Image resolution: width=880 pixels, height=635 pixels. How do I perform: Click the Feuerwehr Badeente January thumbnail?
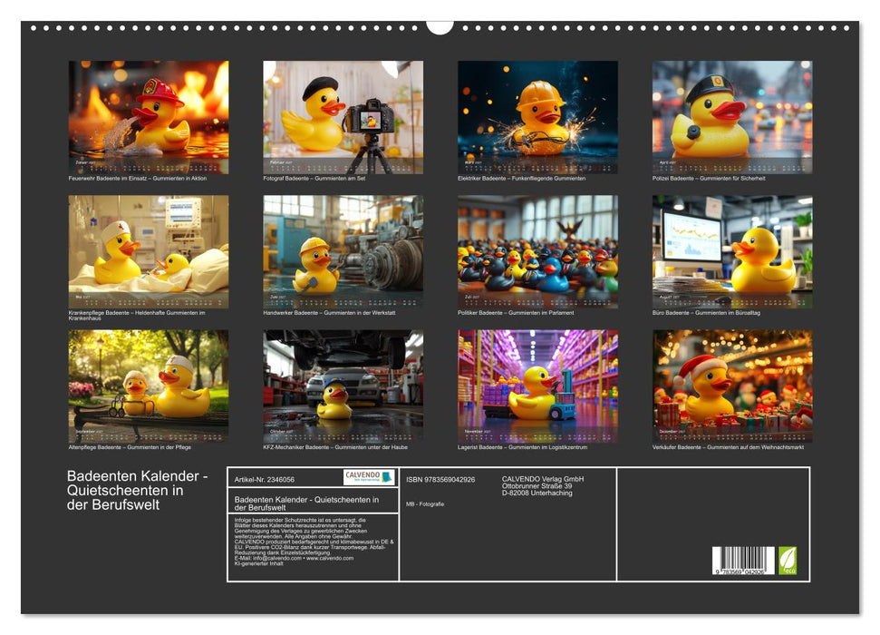pos(149,117)
